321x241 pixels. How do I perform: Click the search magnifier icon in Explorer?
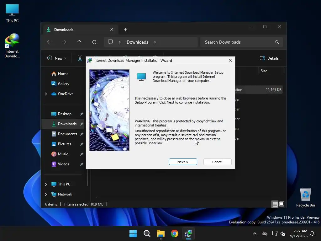[x=277, y=42]
